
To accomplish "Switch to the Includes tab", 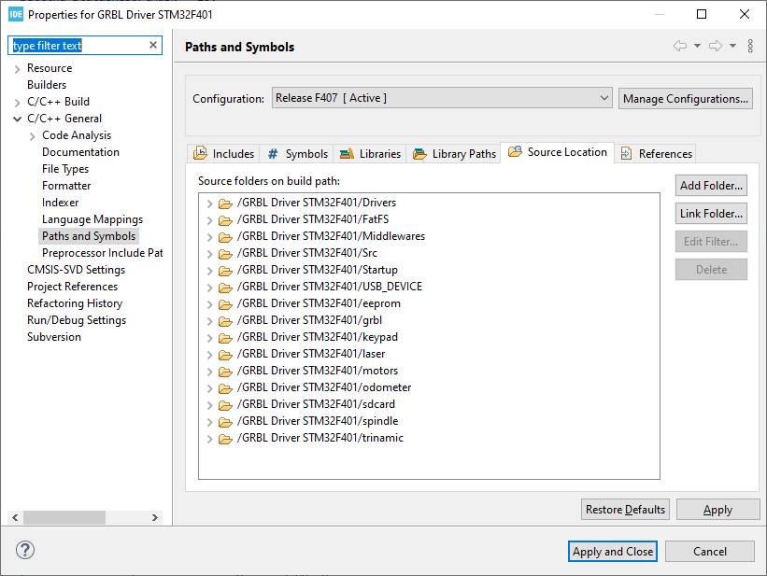I will tap(223, 153).
